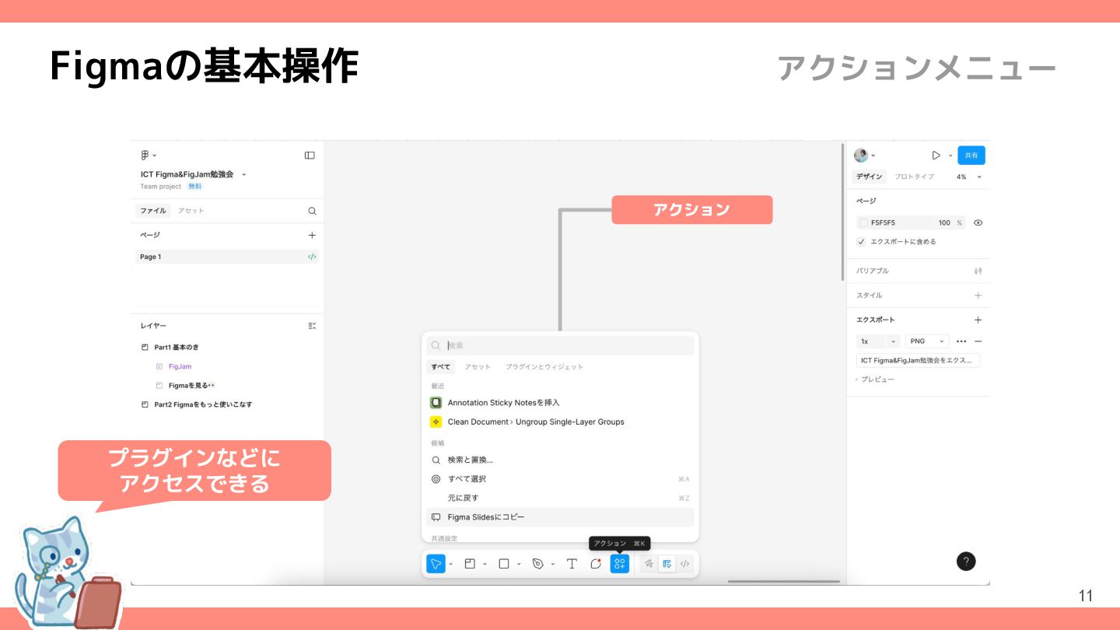Select the デザイン tab
1120x630 pixels.
870,177
